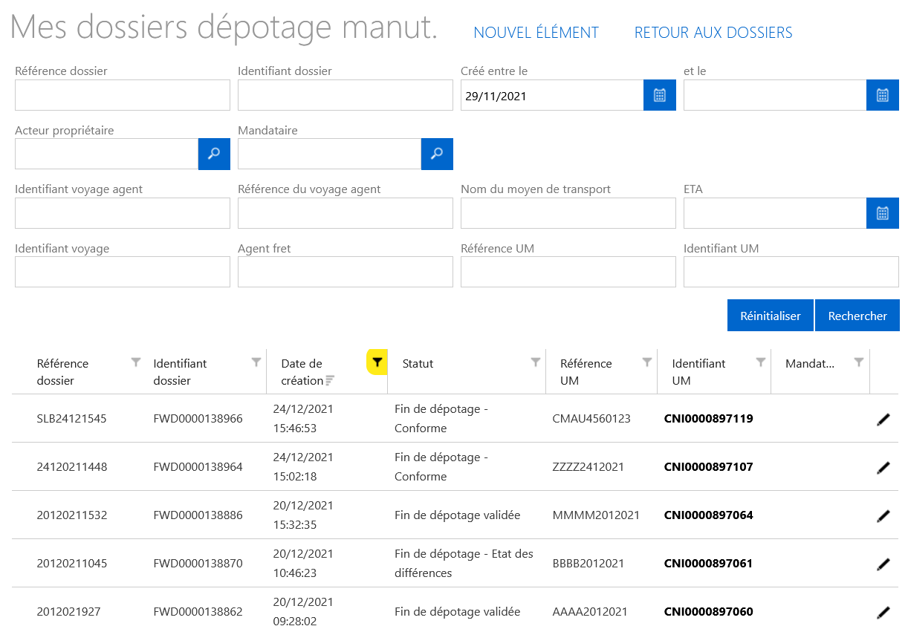Image resolution: width=908 pixels, height=629 pixels.
Task: Sort by Identifiant UM column header
Action: (698, 372)
